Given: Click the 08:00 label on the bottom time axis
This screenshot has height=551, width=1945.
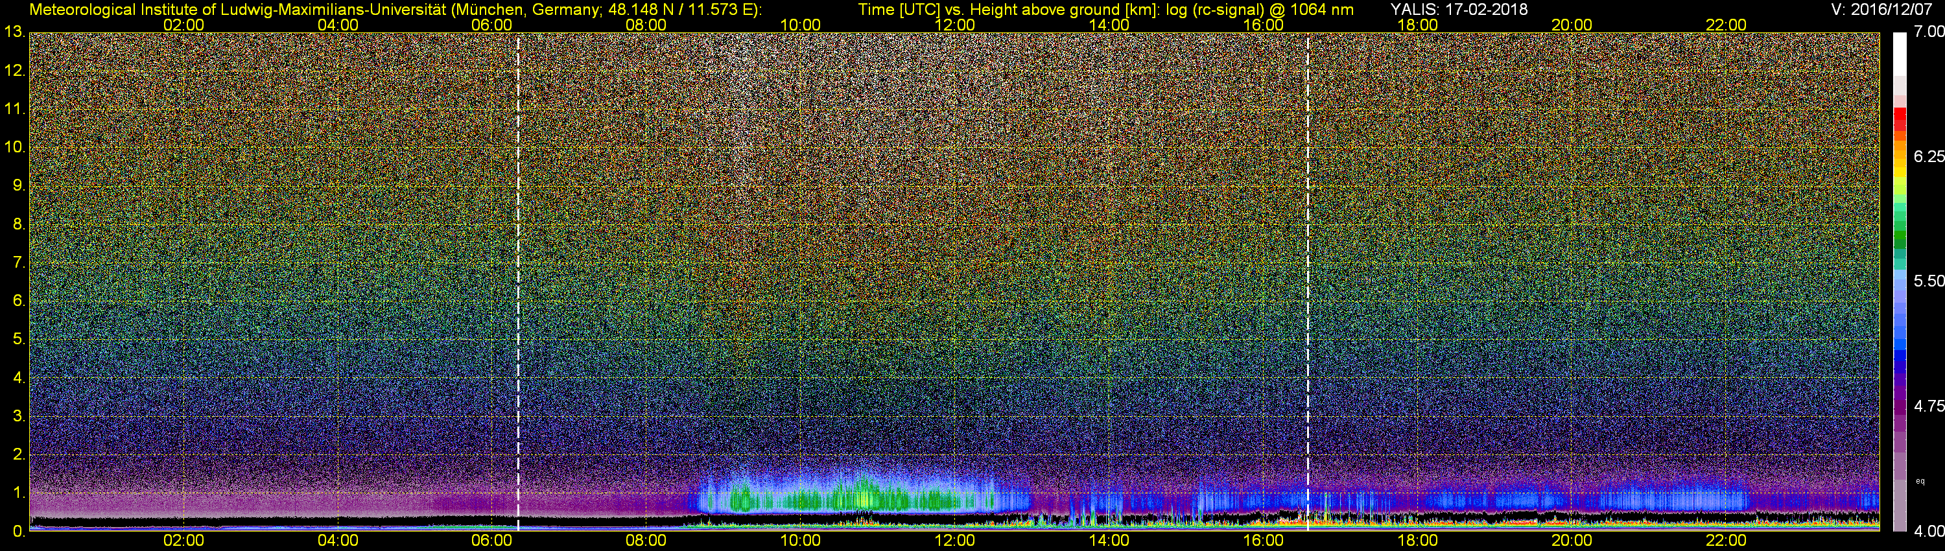Looking at the screenshot, I should [x=646, y=541].
